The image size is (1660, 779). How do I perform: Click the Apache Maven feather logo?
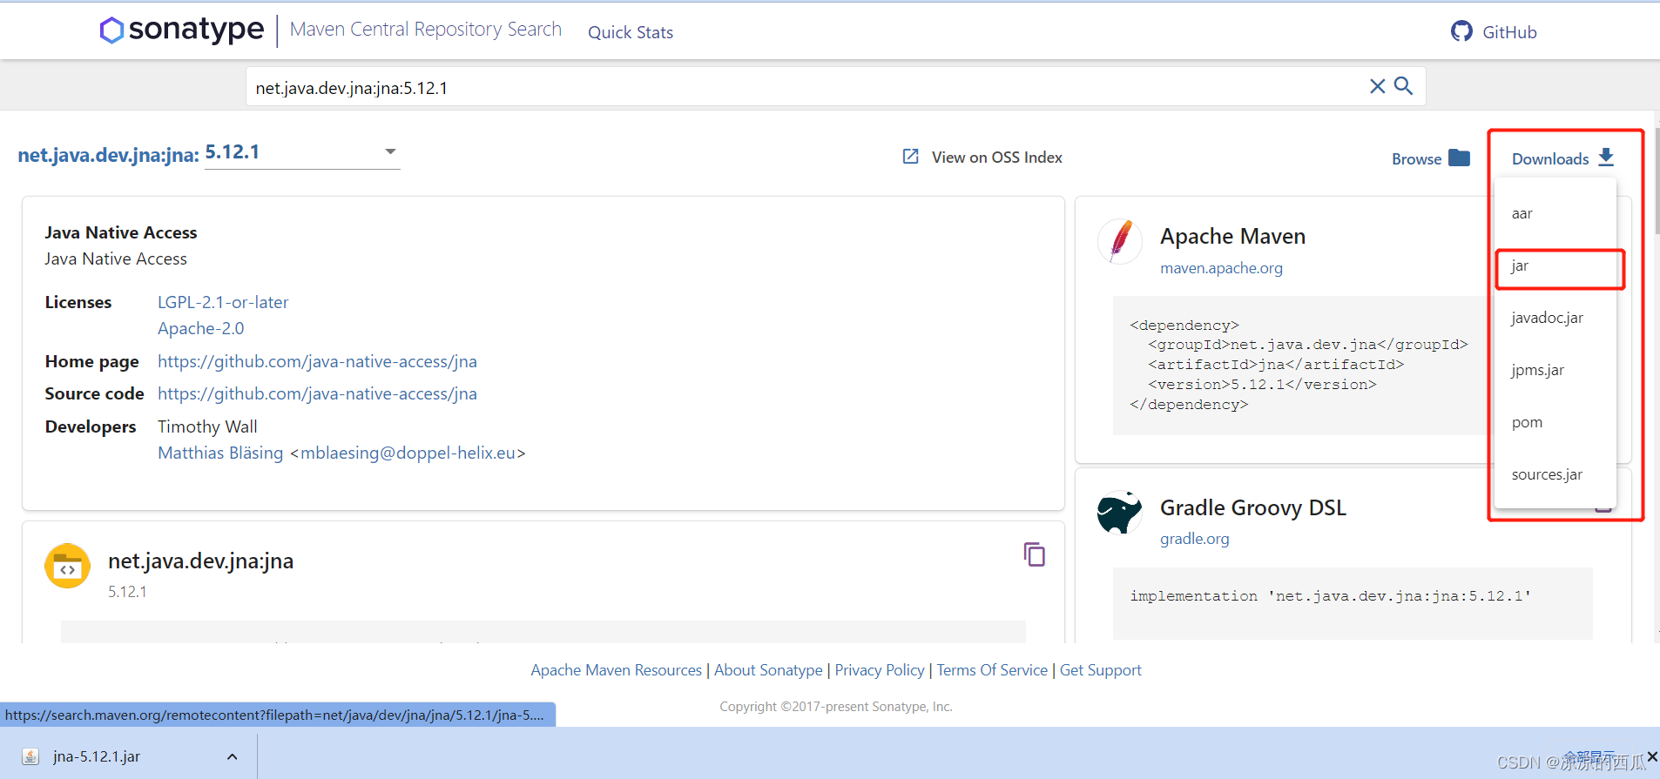1120,241
